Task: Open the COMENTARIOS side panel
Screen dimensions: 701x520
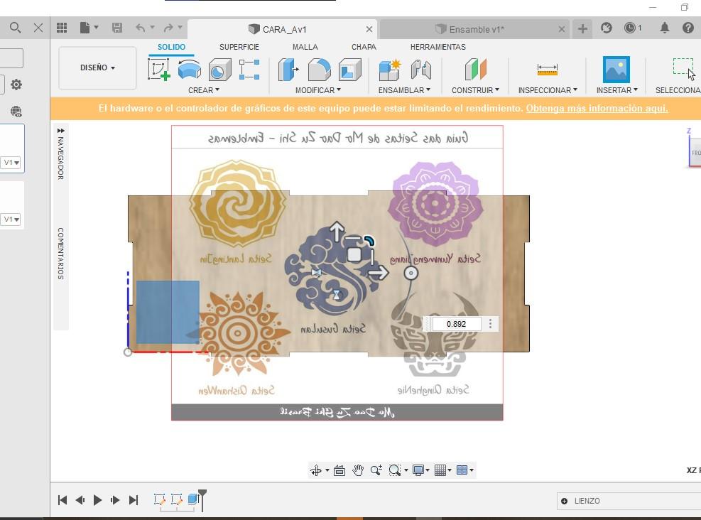Action: coord(61,254)
